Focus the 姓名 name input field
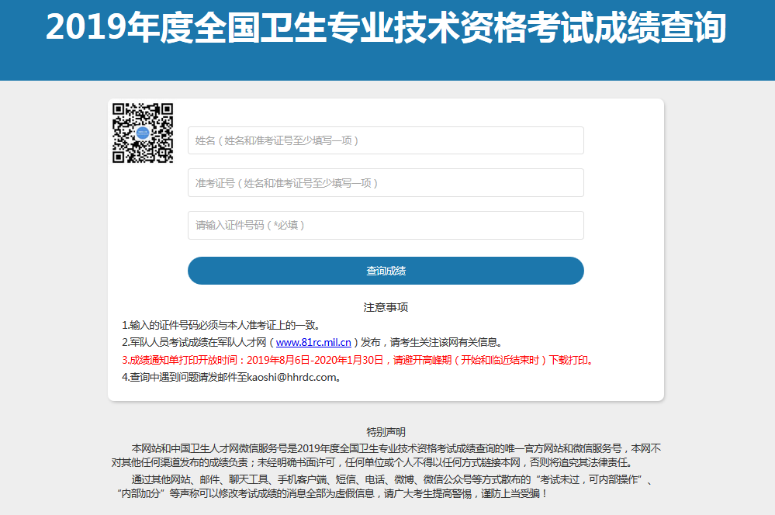775x515 pixels. 386,140
